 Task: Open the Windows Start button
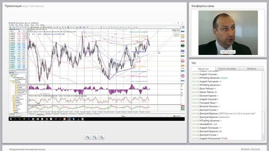(11, 119)
